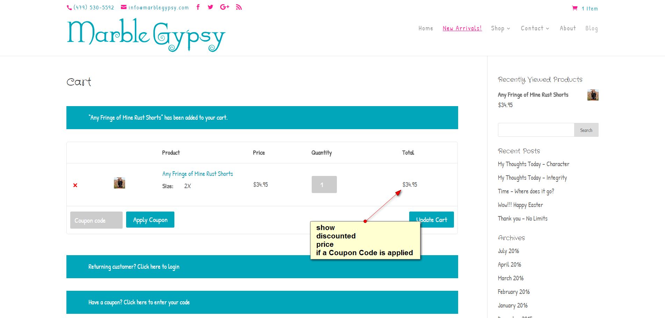Open the Facebook social icon
Image resolution: width=665 pixels, height=318 pixels.
(x=198, y=7)
